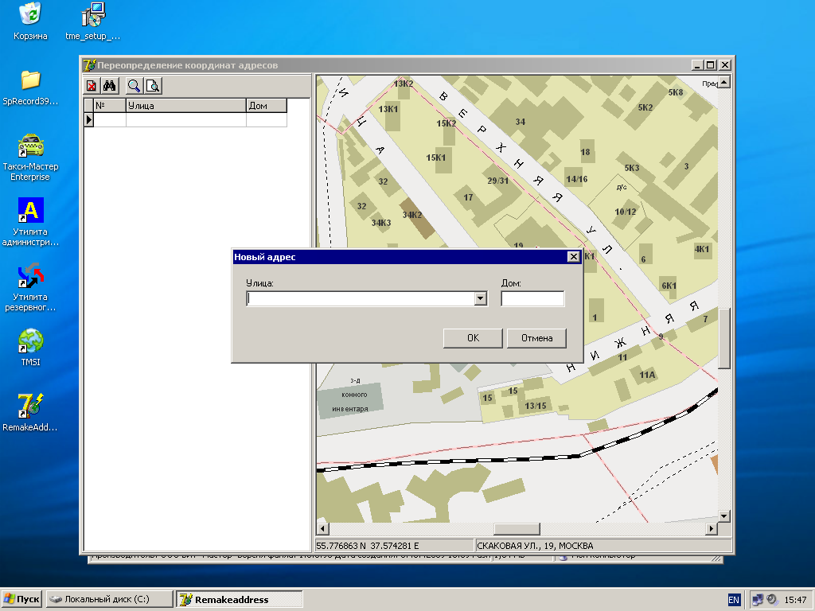Open the EN language indicator in taskbar

[x=733, y=599]
